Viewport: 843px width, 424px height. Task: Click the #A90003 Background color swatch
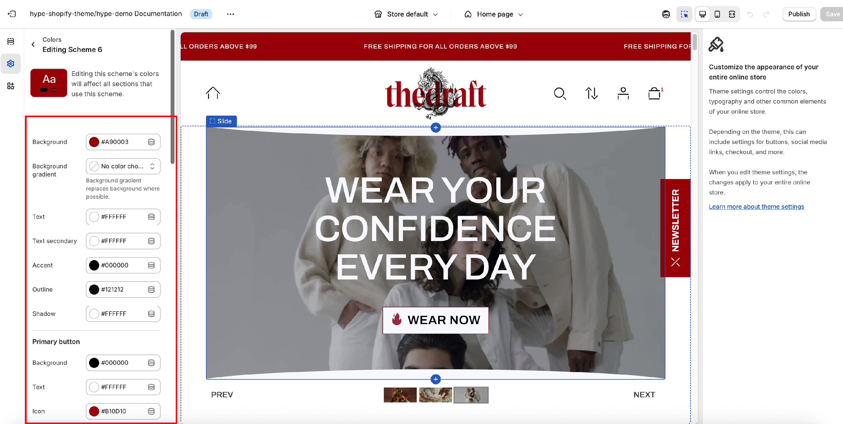coord(94,142)
